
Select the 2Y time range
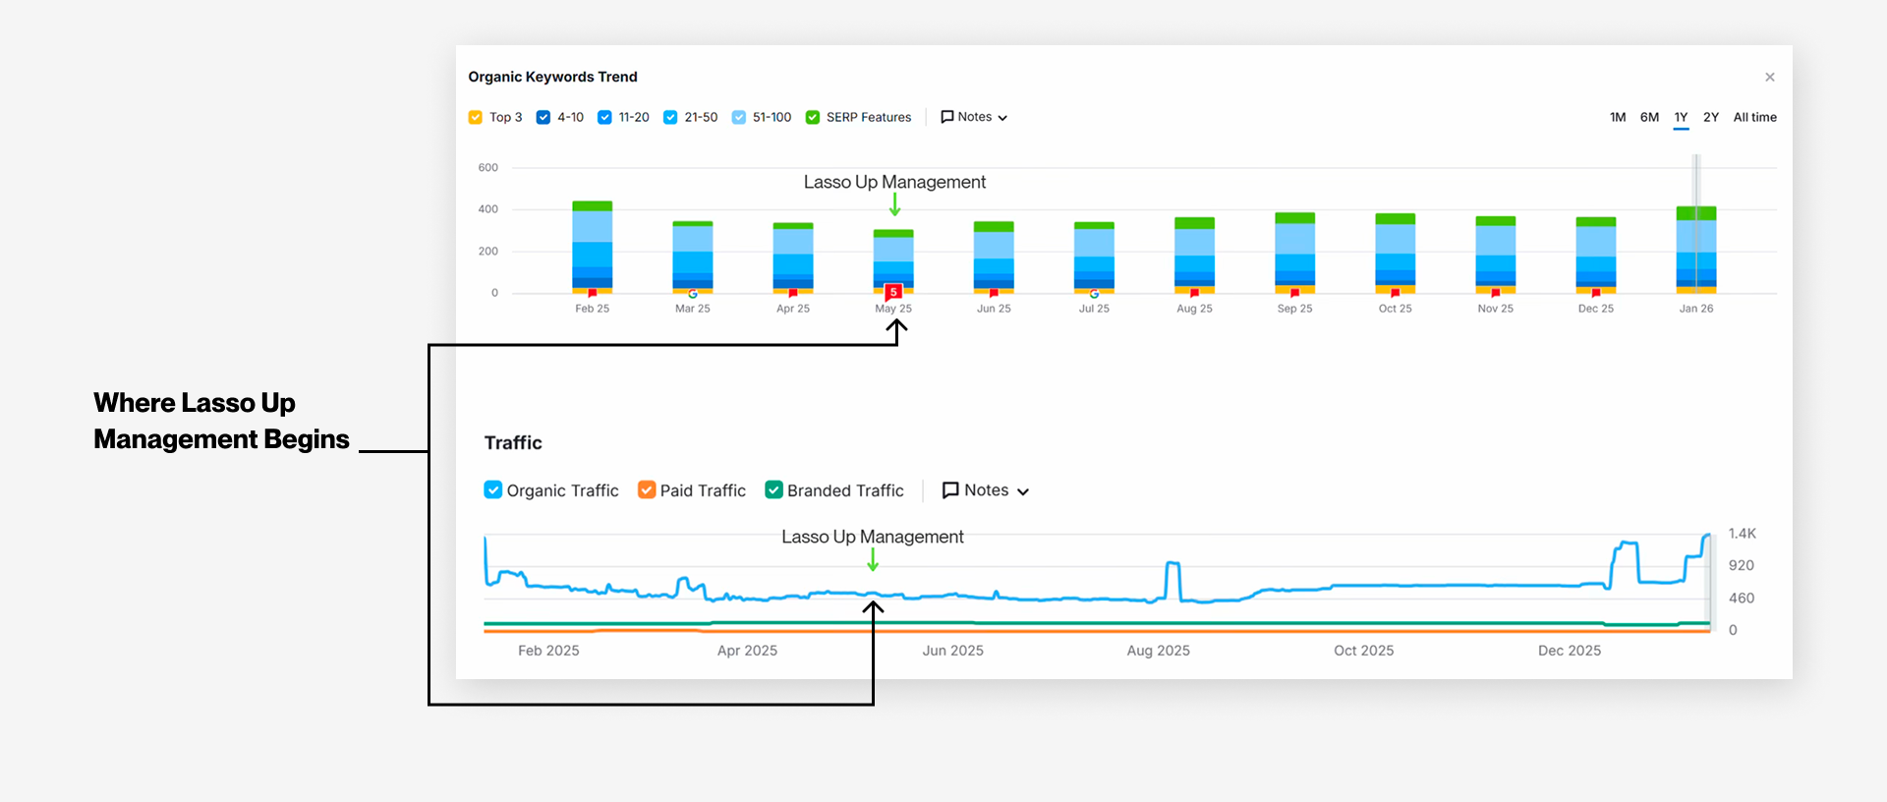[1711, 117]
